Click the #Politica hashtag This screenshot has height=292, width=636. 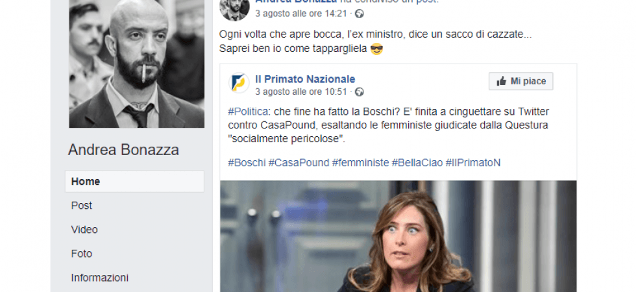pyautogui.click(x=248, y=112)
